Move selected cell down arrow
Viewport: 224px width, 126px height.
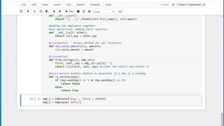(60, 12)
